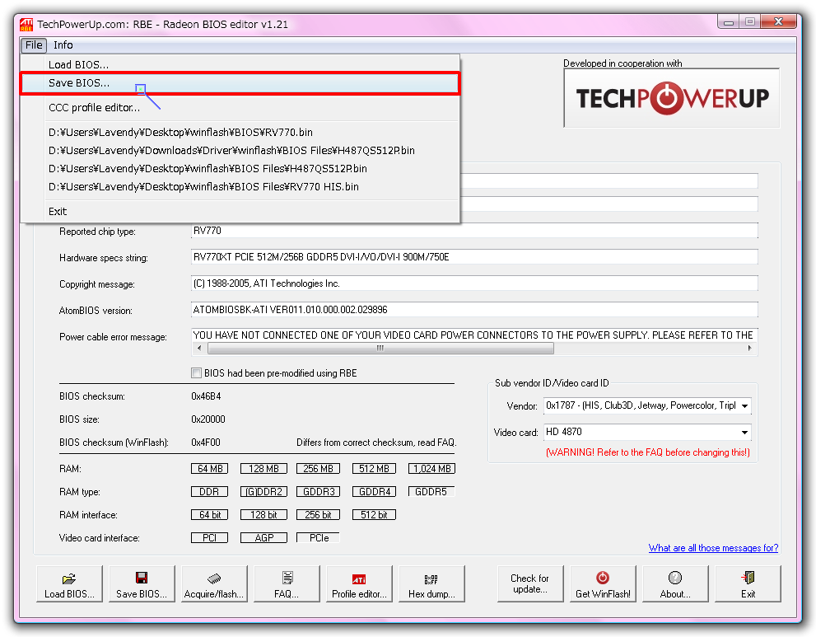Click WinFlash checksum value 0x4F00
Image resolution: width=816 pixels, height=637 pixels.
[x=206, y=443]
